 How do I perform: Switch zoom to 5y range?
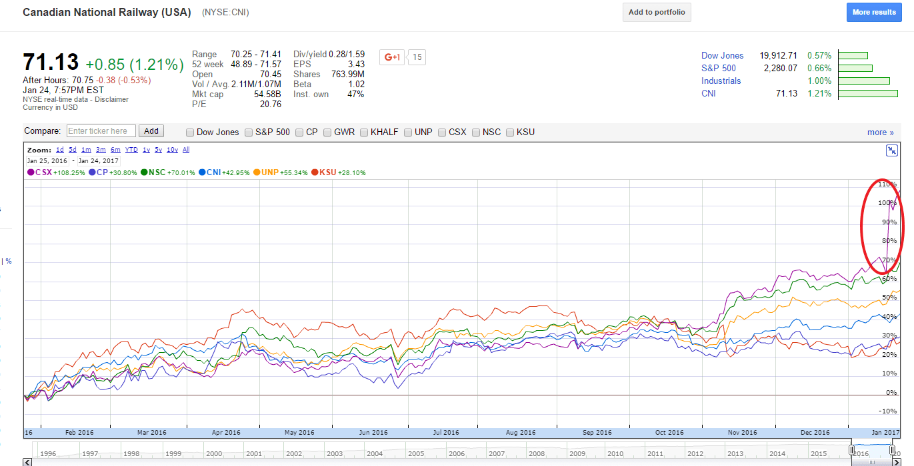coord(158,150)
